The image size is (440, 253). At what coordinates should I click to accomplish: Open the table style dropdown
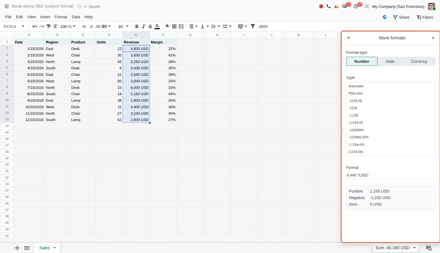[243, 26]
